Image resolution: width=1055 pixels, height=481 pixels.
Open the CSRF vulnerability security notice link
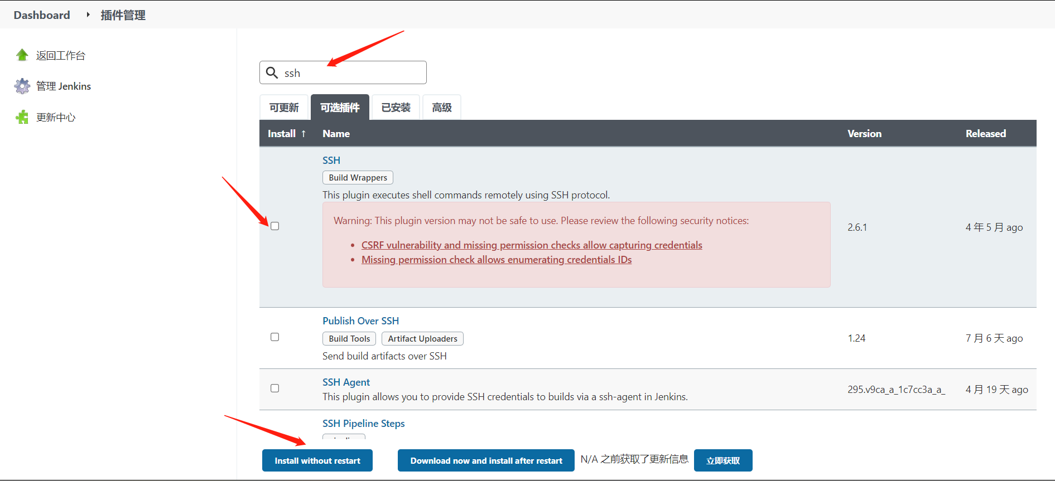coord(531,245)
